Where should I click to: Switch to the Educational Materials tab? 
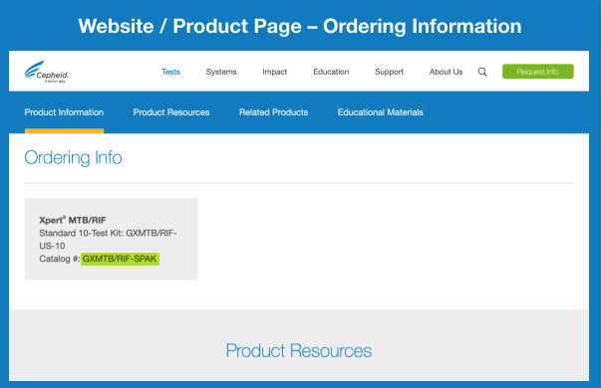(380, 112)
